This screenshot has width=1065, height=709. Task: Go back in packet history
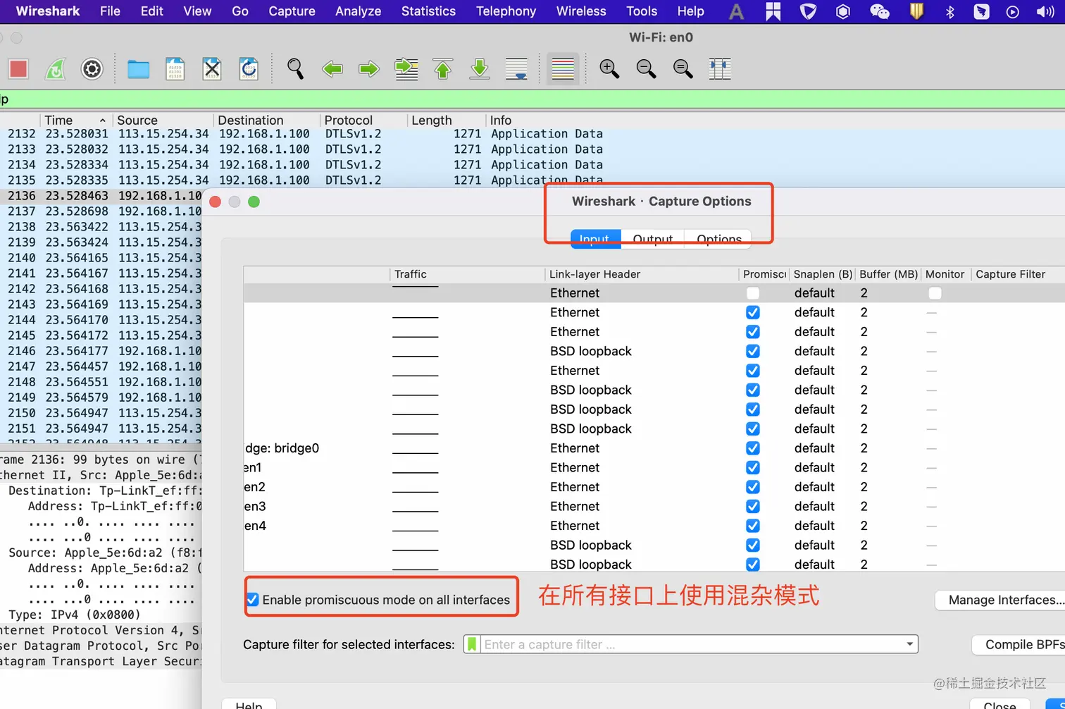(x=332, y=69)
